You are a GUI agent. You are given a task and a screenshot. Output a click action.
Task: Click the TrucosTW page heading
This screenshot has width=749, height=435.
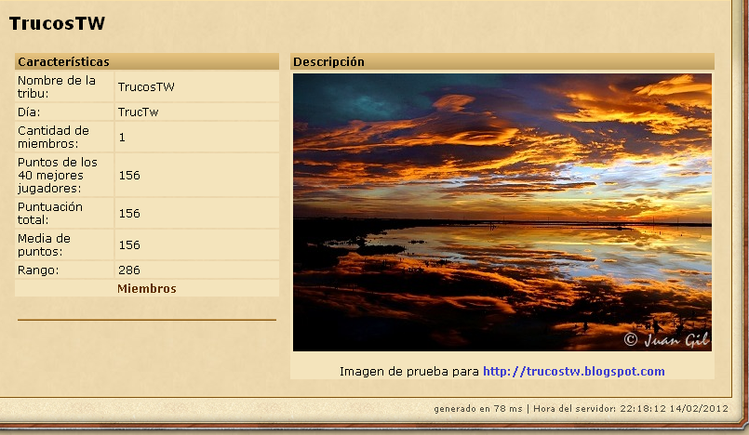(57, 23)
